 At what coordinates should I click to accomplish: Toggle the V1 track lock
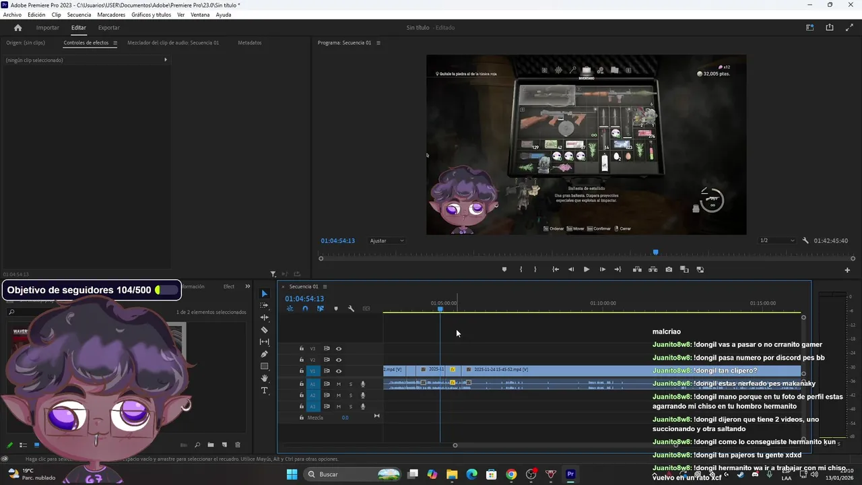(301, 371)
